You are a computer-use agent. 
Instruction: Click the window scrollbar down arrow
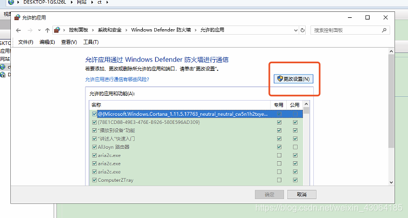pos(391,182)
